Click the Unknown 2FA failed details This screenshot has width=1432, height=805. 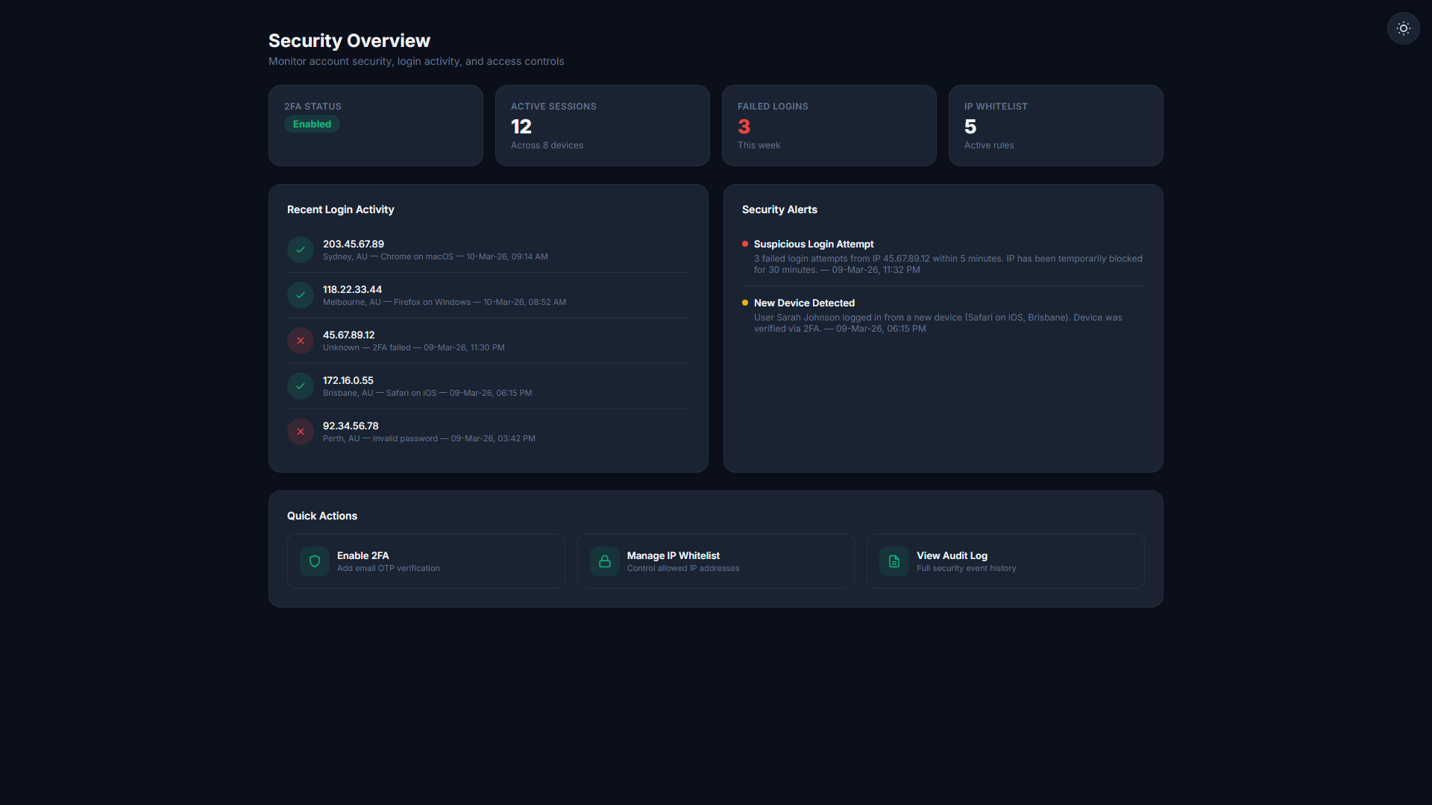(x=414, y=347)
